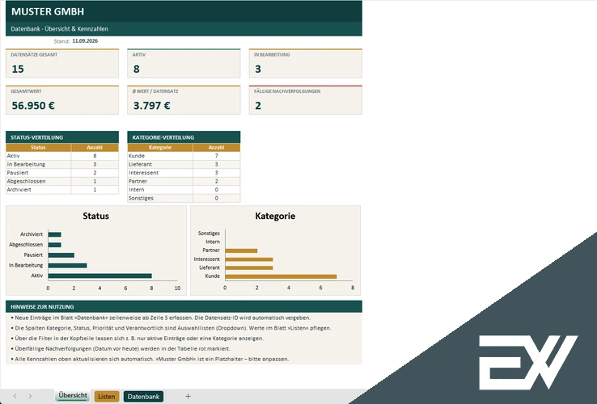Select the Partner bar in the Kategorie chart
Image resolution: width=597 pixels, height=404 pixels.
[x=241, y=250]
